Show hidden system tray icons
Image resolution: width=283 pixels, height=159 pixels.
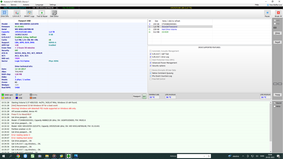pyautogui.click(x=243, y=156)
